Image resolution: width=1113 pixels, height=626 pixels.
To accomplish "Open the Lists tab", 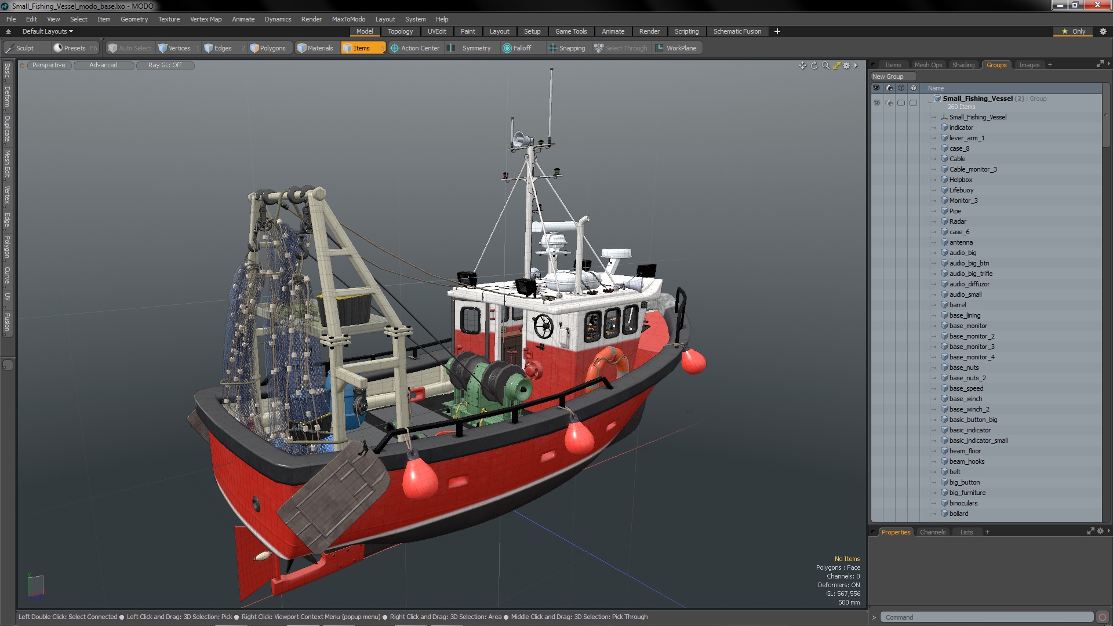I will click(966, 532).
